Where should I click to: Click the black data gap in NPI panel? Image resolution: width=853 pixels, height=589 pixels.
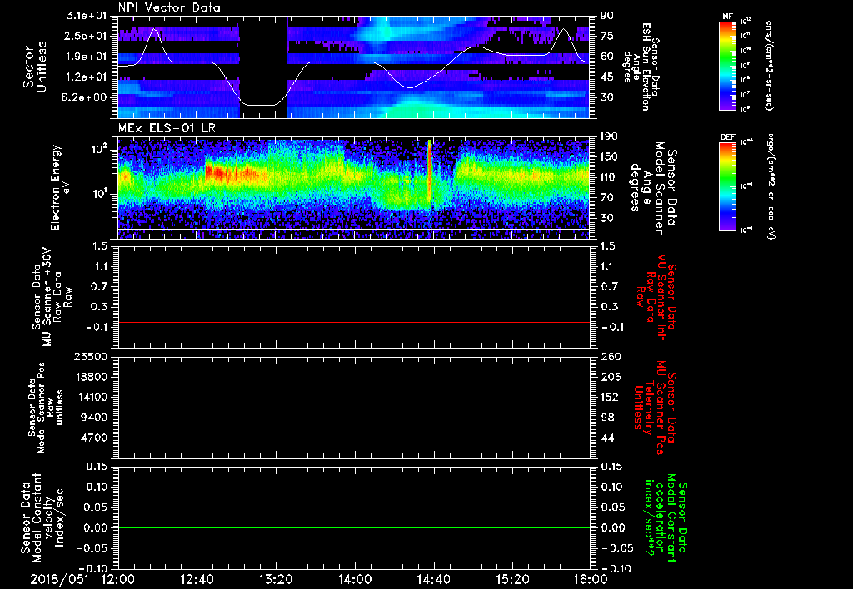[x=263, y=67]
